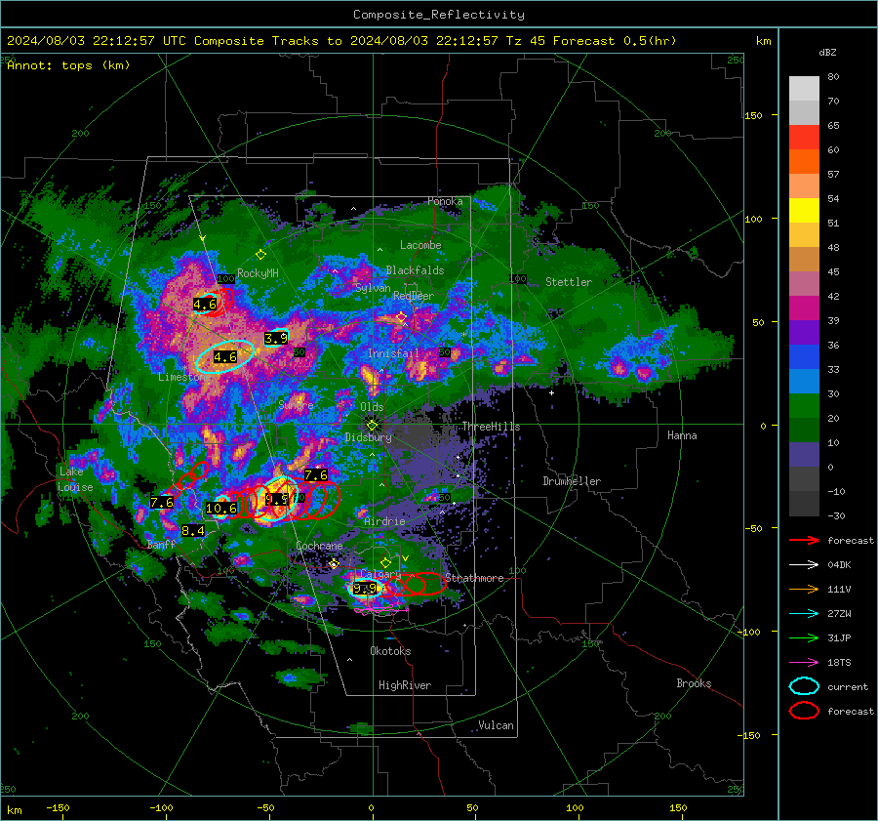Click the -150 tick on bottom axis
878x821 pixels.
tap(58, 808)
